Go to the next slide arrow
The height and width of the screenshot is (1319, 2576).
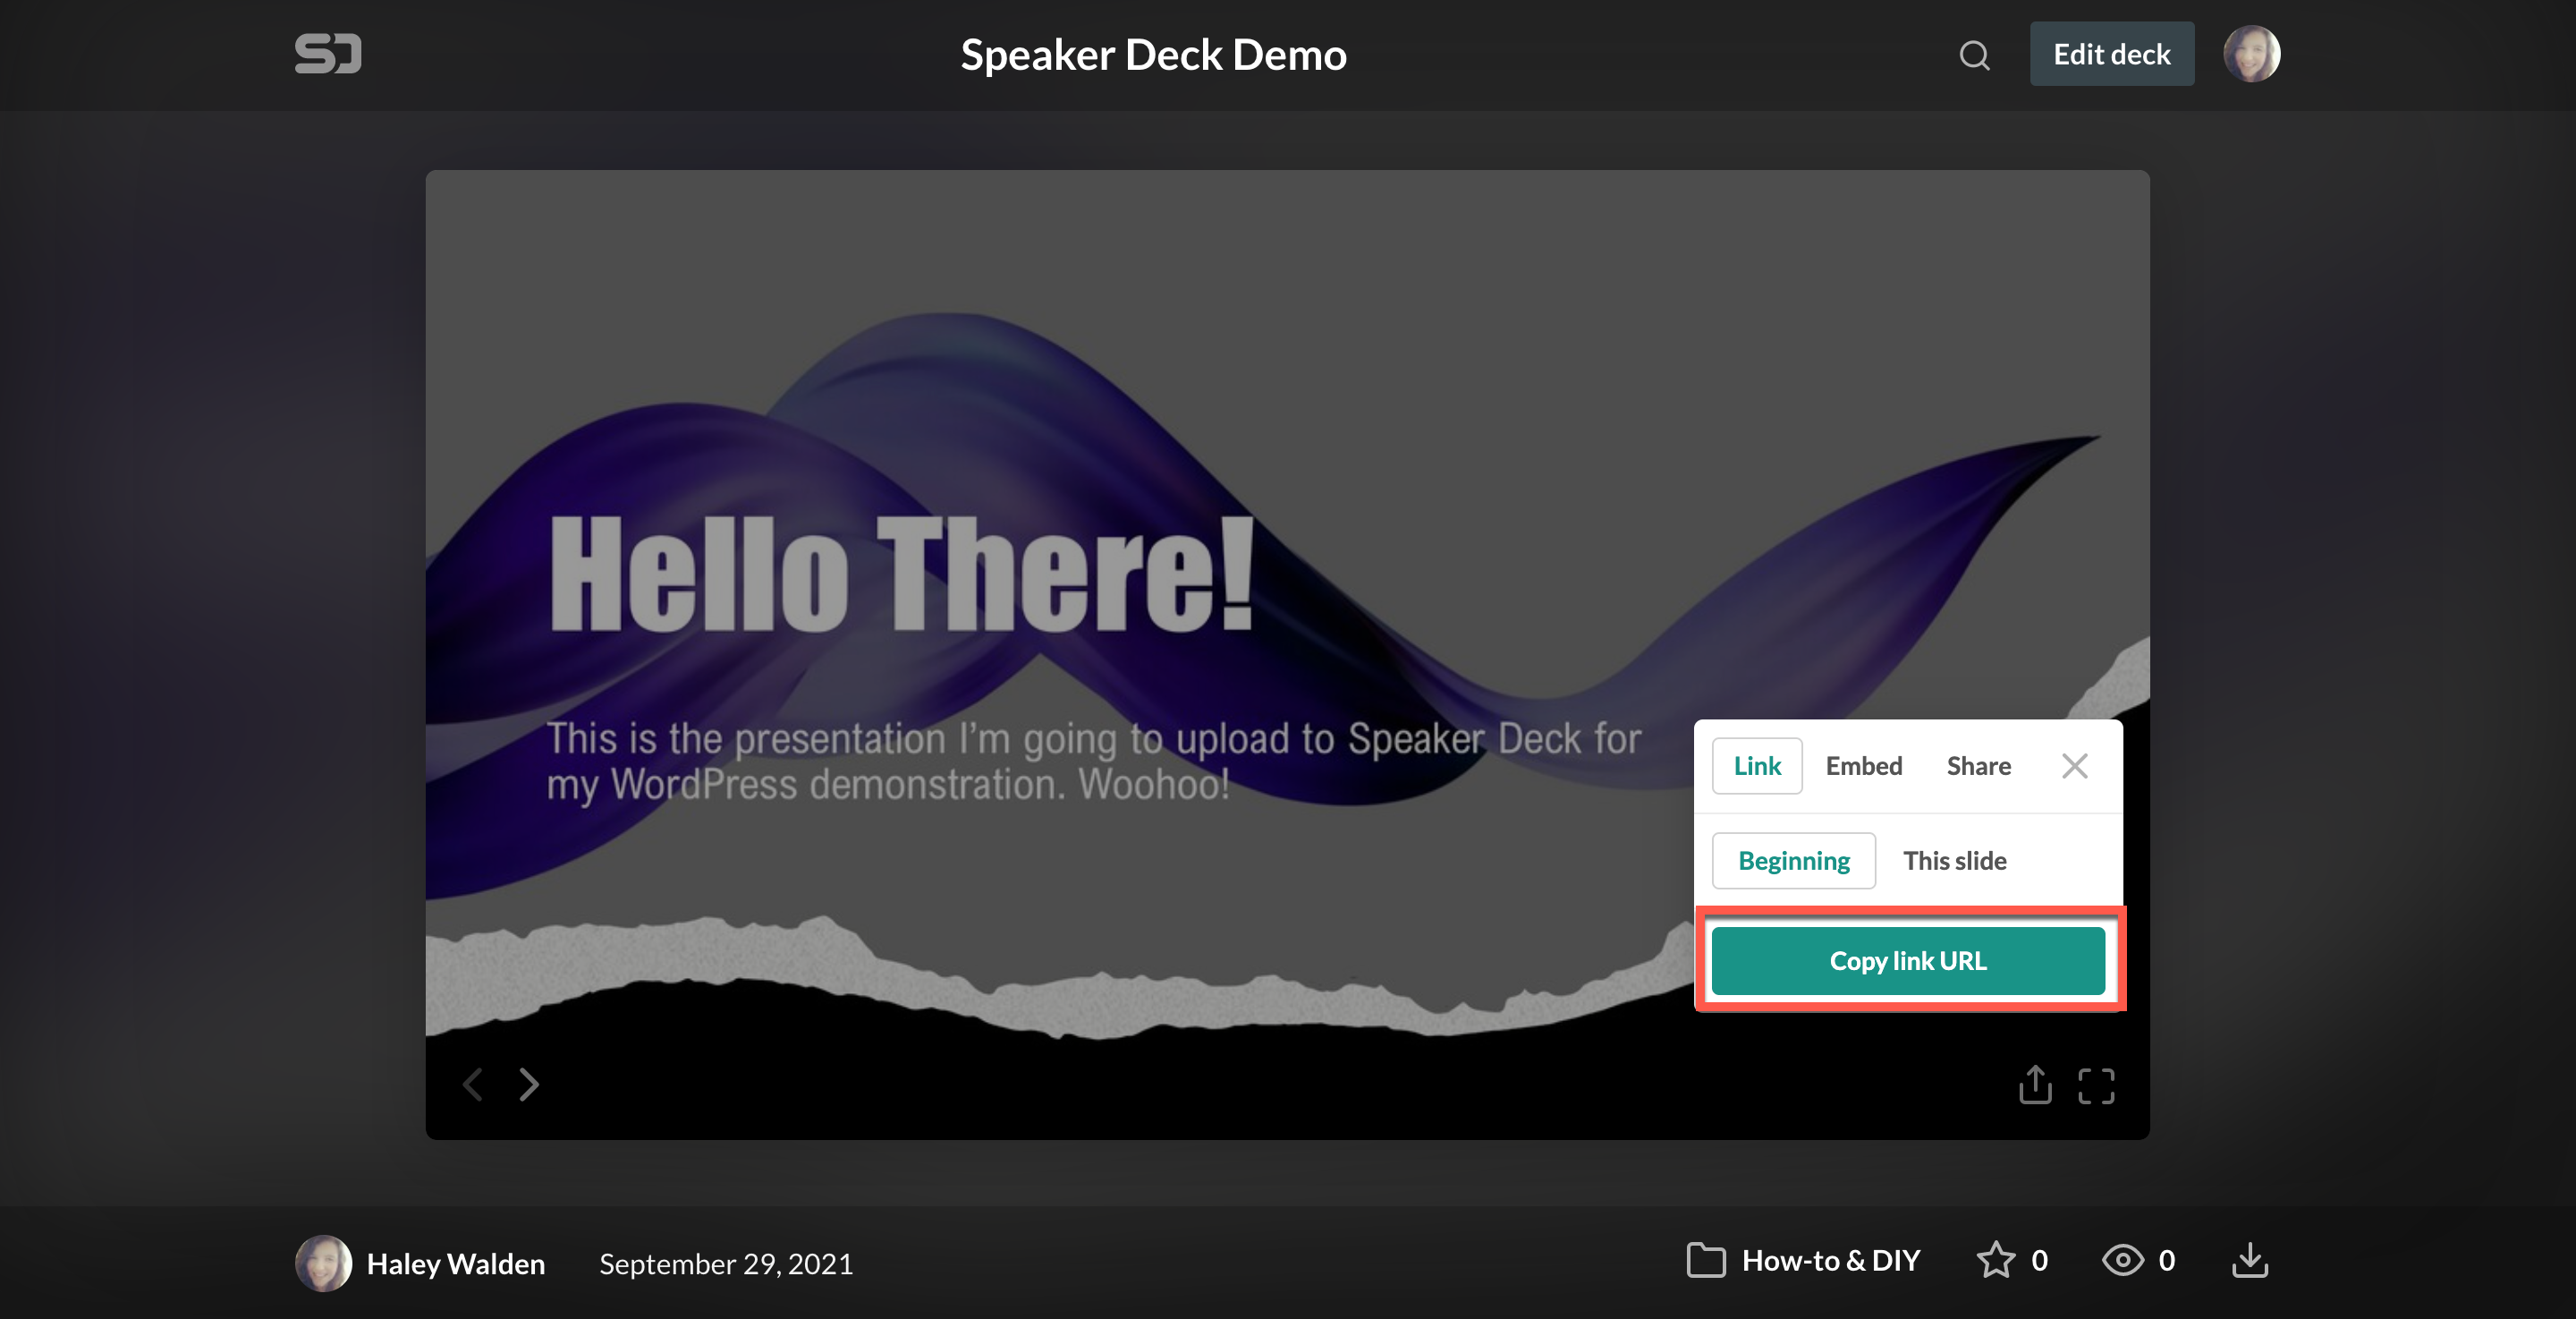[x=529, y=1084]
